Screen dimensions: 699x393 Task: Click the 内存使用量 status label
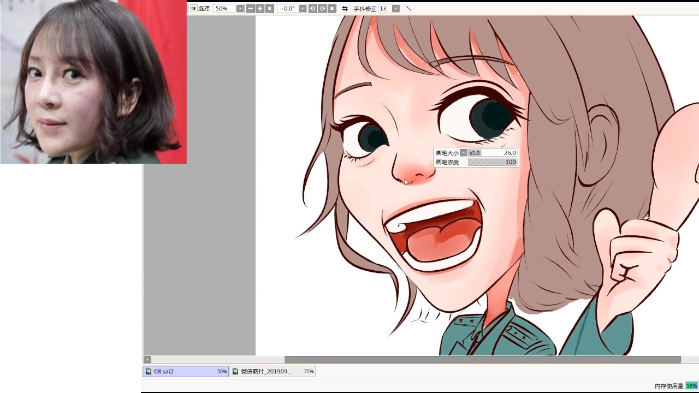pos(669,386)
